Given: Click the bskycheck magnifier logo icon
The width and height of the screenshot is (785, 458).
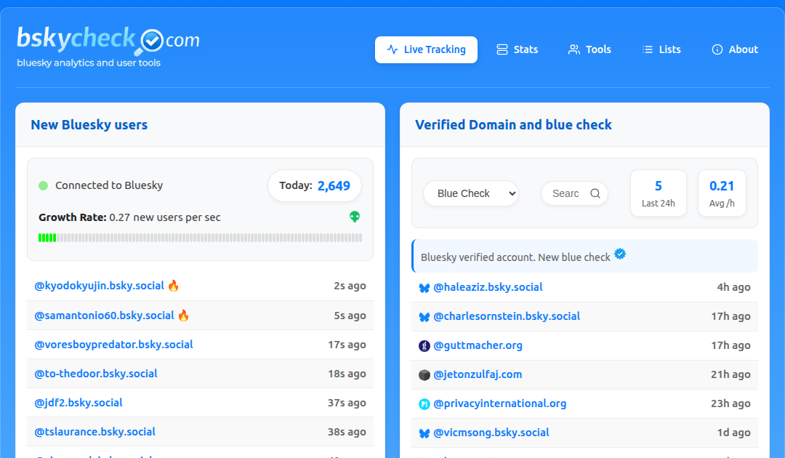Looking at the screenshot, I should (151, 41).
